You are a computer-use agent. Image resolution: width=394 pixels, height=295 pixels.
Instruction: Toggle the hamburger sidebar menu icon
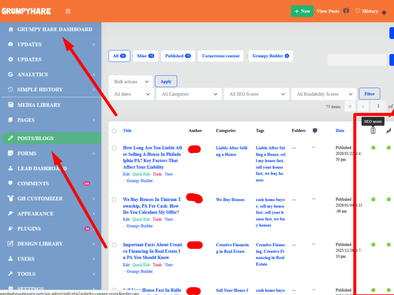pos(68,11)
